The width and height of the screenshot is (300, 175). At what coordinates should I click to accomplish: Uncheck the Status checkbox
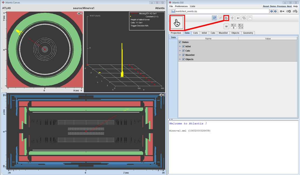click(180, 42)
